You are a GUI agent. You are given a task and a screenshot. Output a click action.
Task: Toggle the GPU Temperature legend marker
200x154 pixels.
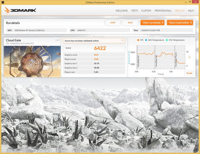coord(146,40)
